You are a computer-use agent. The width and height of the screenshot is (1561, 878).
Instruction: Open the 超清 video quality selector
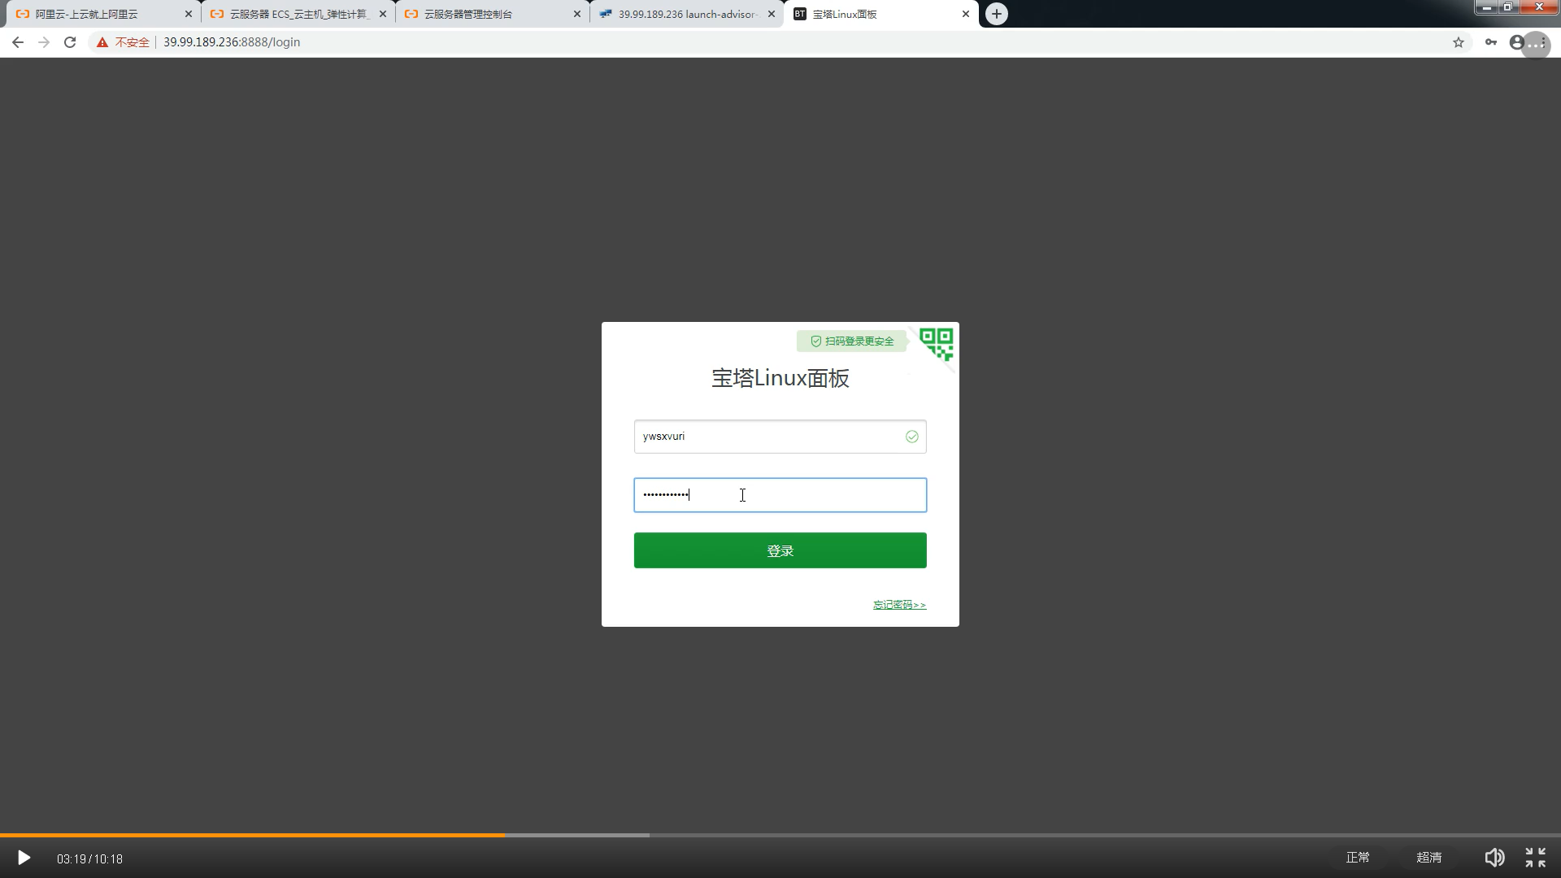1428,858
